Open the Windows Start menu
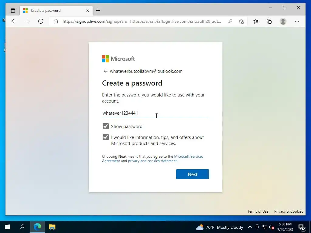Screen dimensions: 311x233 (x=7, y=227)
